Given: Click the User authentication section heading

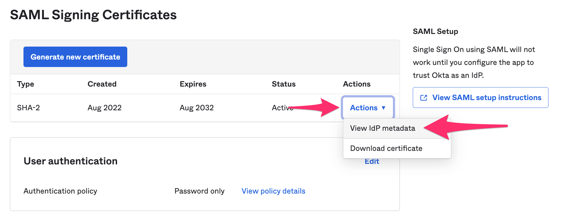Looking at the screenshot, I should tap(70, 161).
